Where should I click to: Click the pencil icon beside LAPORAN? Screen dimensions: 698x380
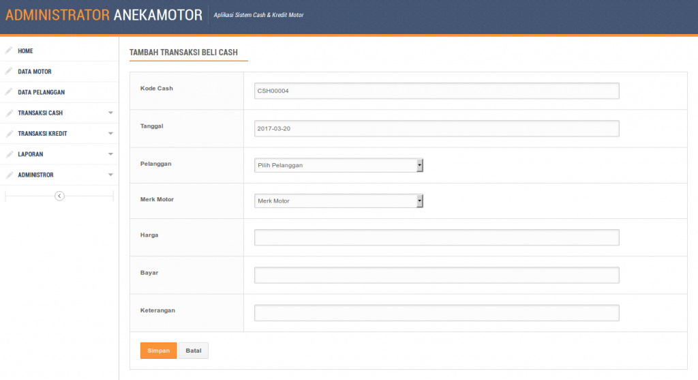coord(8,154)
